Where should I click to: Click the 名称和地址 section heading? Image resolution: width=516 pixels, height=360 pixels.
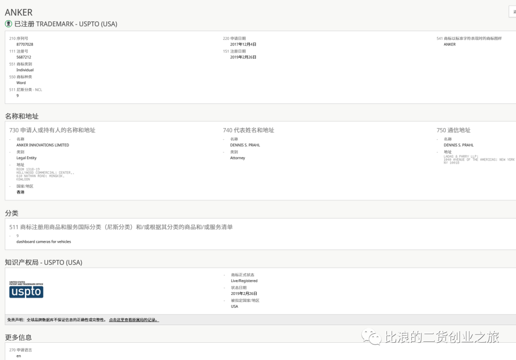coord(21,116)
